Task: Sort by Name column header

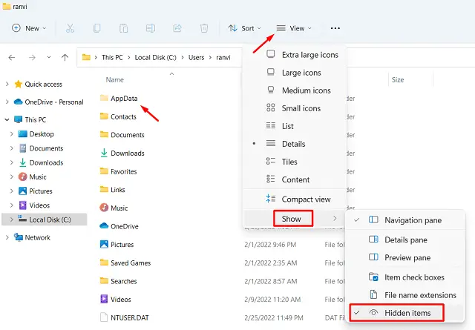Action: (115, 79)
